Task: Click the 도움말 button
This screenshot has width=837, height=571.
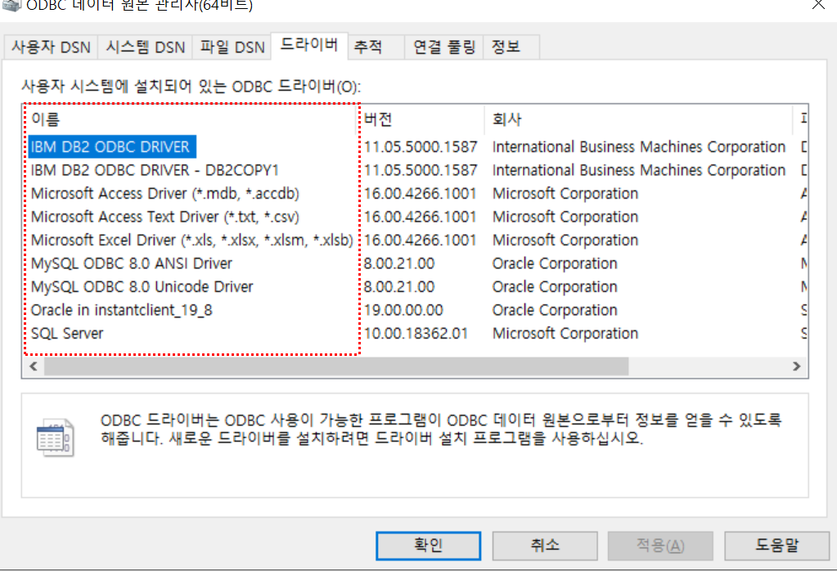Action: click(x=776, y=546)
